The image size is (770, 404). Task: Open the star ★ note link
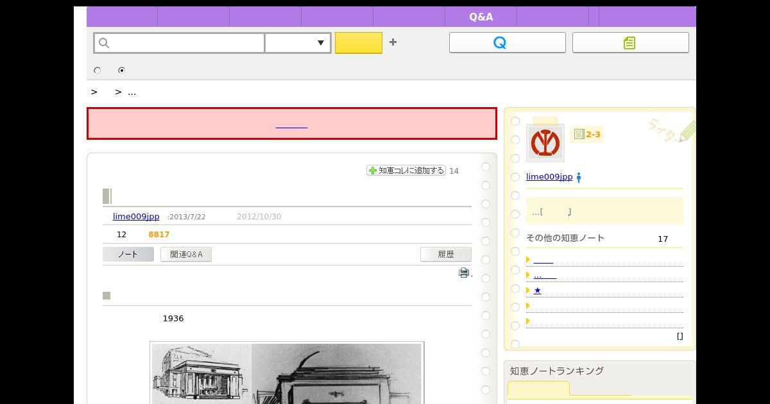pos(538,290)
